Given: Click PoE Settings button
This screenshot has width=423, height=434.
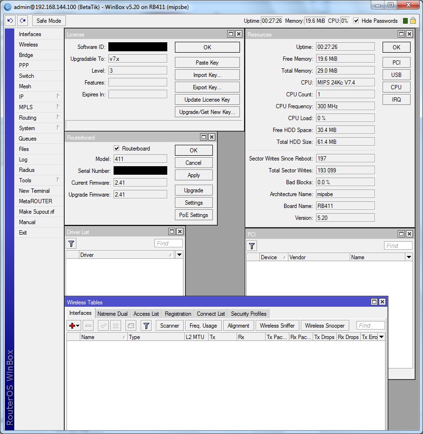Looking at the screenshot, I should point(193,215).
